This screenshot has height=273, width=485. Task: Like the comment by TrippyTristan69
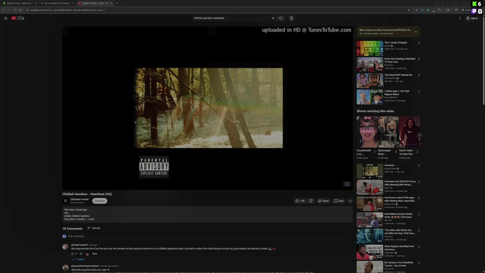click(72, 254)
